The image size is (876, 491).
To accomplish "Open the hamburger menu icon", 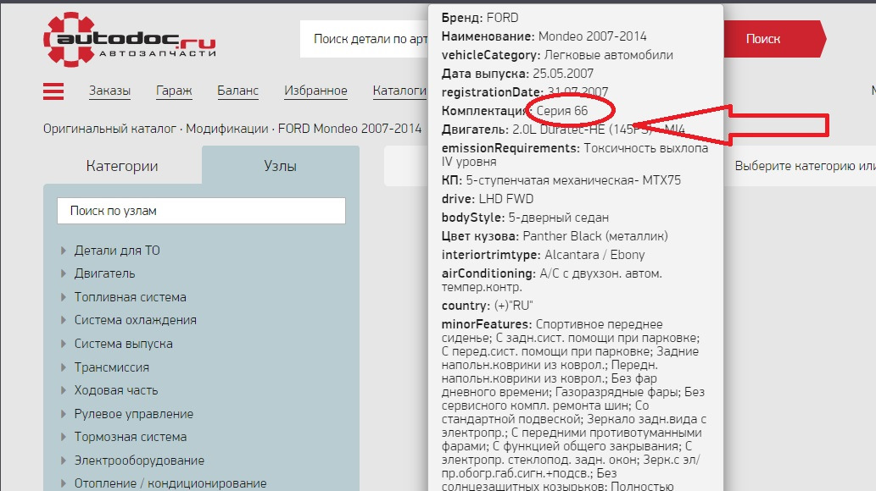I will click(x=53, y=91).
